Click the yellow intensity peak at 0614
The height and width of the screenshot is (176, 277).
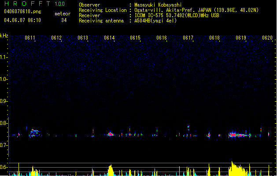111,171
